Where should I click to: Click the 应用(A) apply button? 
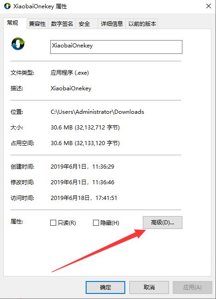(x=193, y=287)
